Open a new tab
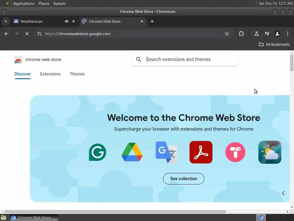This screenshot has width=294, height=221. click(x=152, y=21)
